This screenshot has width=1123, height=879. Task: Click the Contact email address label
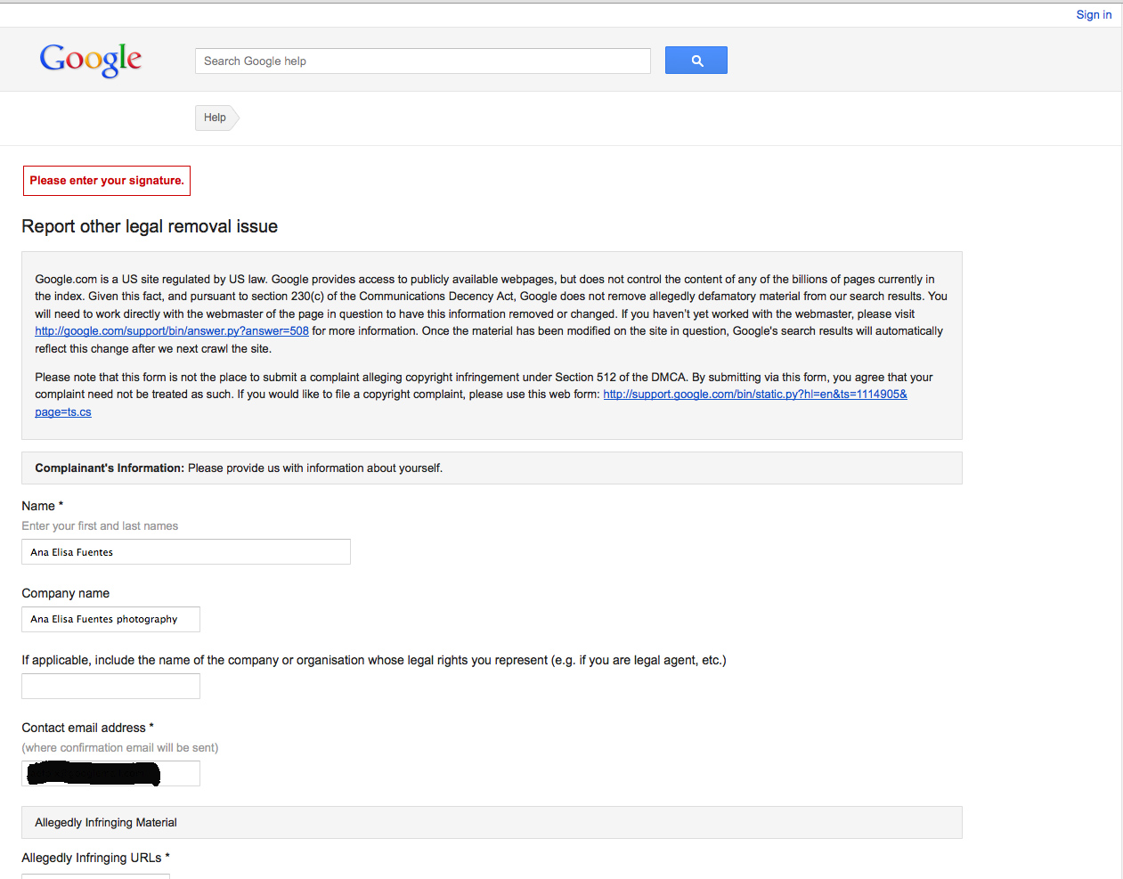click(x=84, y=728)
